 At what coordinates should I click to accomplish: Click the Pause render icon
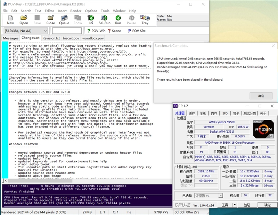(x=131, y=18)
